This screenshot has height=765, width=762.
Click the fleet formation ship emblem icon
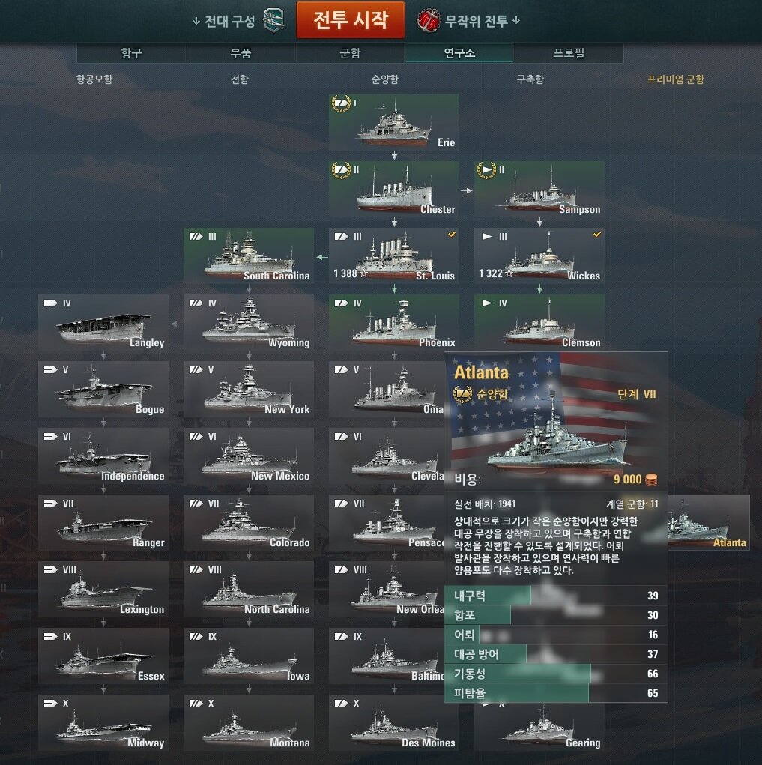(273, 20)
